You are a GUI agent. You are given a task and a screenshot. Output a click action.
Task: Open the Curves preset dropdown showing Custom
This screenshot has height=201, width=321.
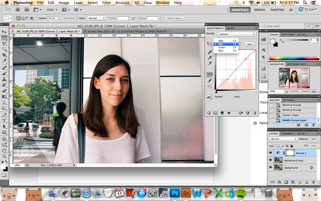(x=237, y=34)
